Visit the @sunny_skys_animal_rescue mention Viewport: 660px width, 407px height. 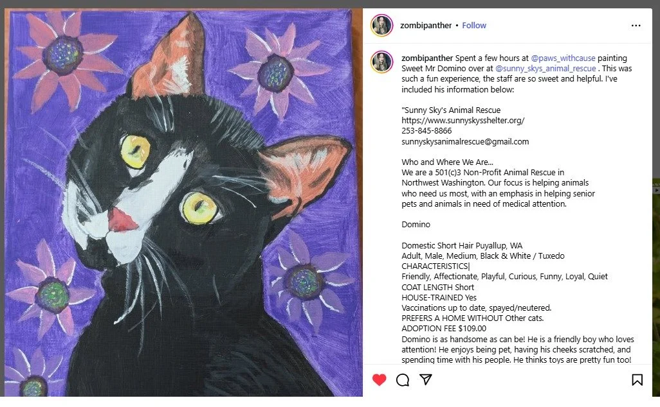coord(545,69)
